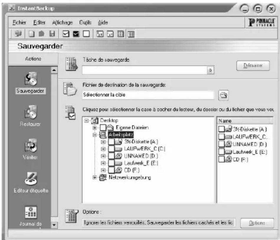Click the backup task name input field
This screenshot has width=280, height=240.
(145, 70)
